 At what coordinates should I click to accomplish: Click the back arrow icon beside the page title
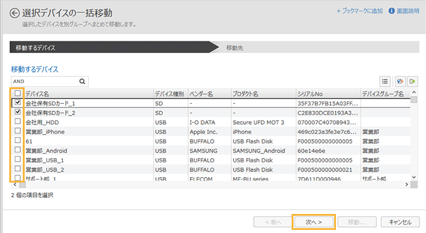pos(14,13)
